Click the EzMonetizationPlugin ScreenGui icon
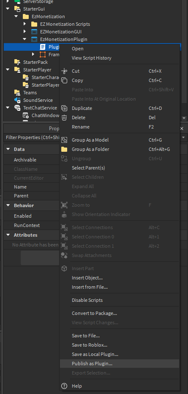 (34, 39)
